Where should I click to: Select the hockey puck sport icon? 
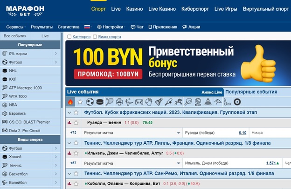click(x=100, y=102)
